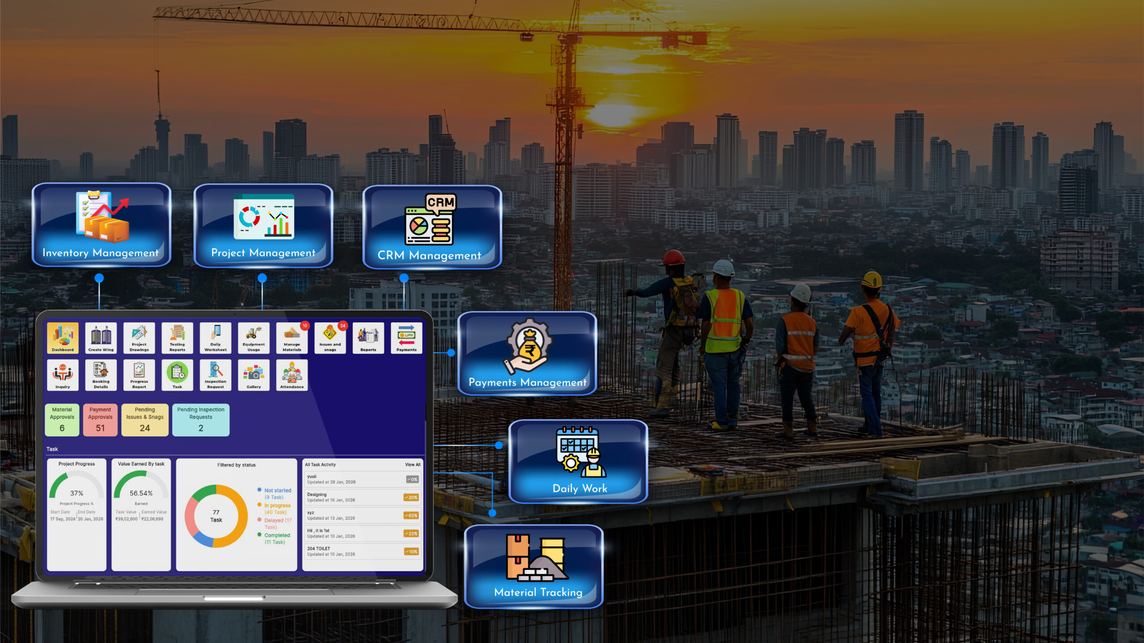The height and width of the screenshot is (643, 1144).
Task: Click the Not started legend entry
Action: pyautogui.click(x=277, y=490)
